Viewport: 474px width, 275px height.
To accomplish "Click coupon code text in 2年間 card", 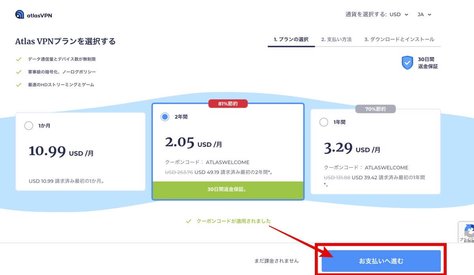I will (x=207, y=162).
